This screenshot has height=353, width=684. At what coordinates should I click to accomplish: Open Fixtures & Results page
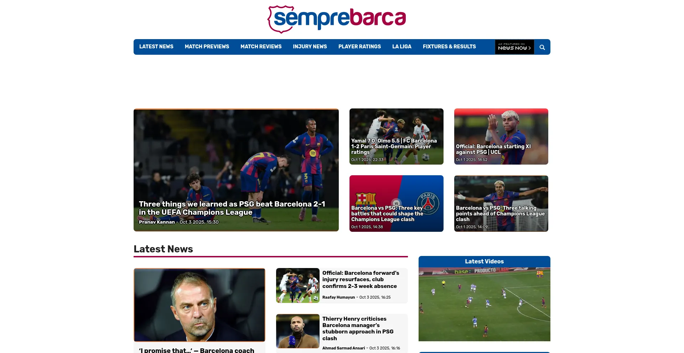click(449, 47)
